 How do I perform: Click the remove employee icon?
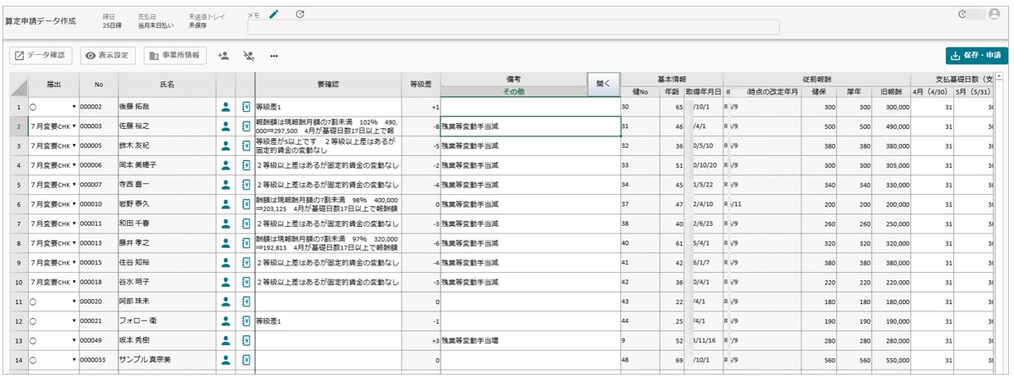click(x=248, y=56)
